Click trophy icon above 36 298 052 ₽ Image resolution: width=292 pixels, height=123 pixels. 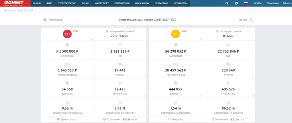click(x=175, y=45)
